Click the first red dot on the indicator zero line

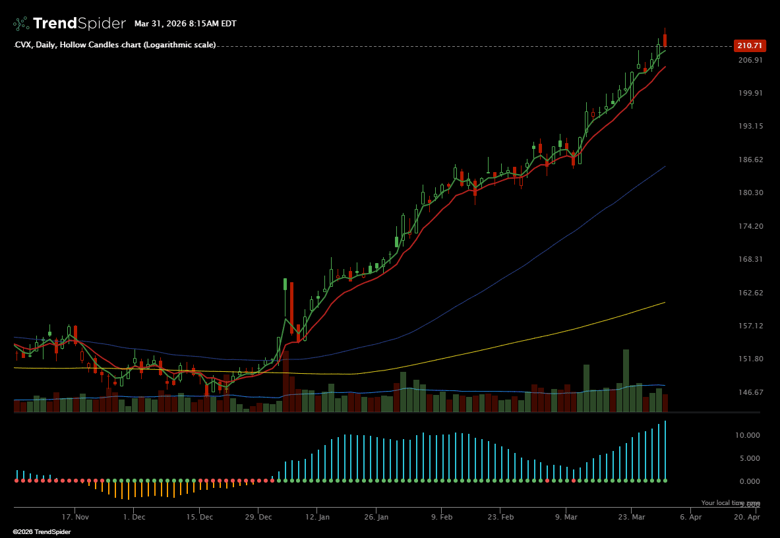(x=16, y=481)
